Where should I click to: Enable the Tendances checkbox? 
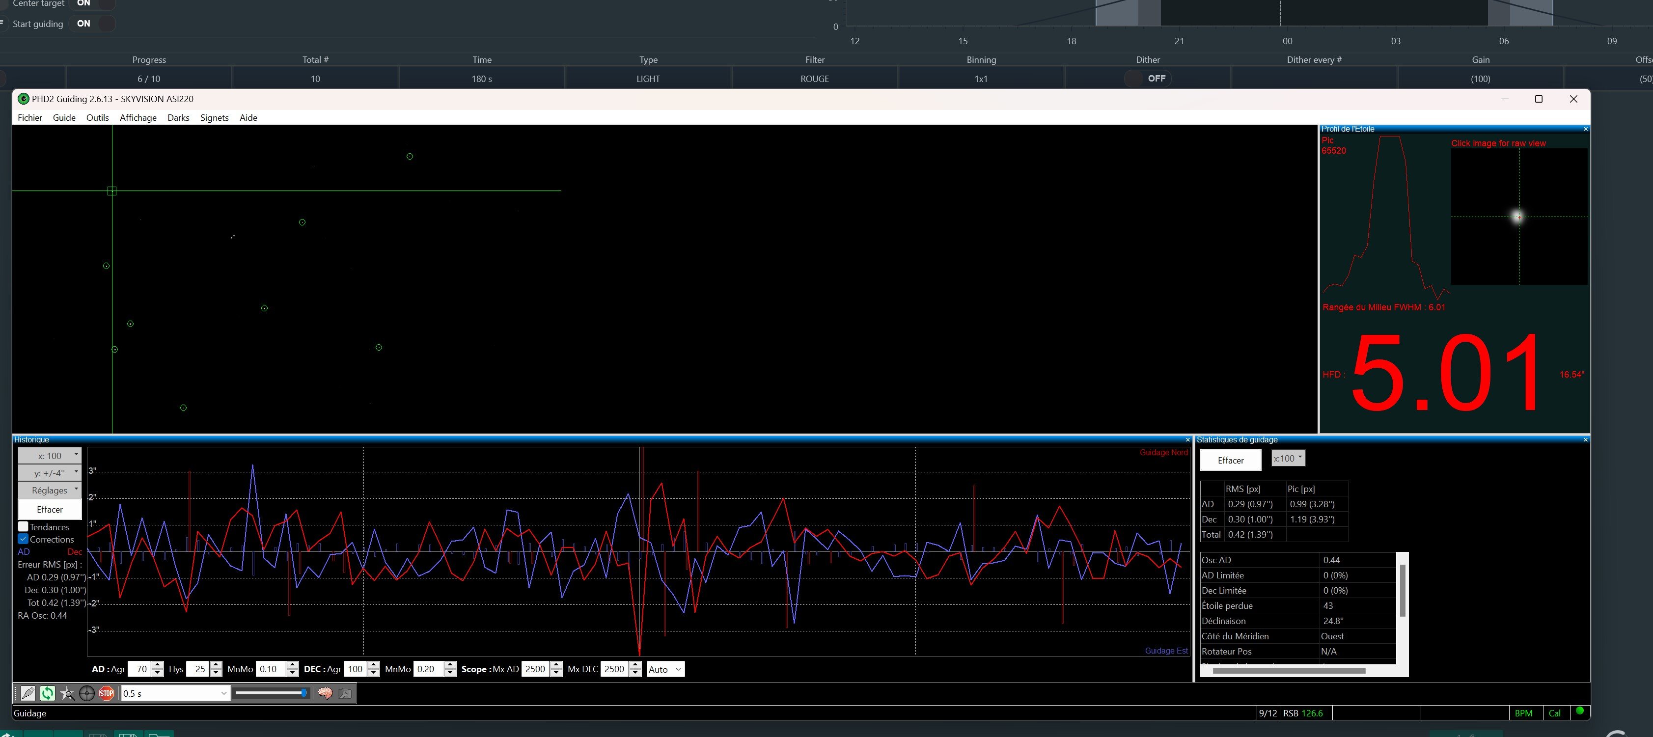23,527
